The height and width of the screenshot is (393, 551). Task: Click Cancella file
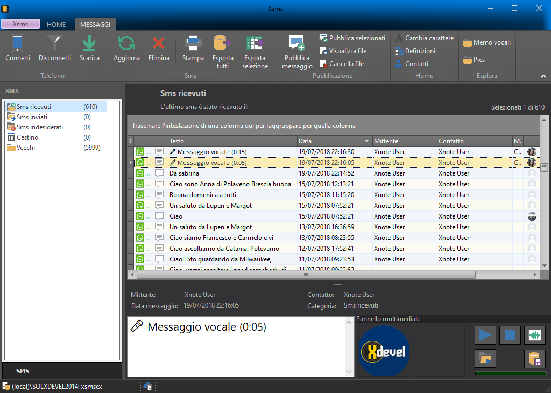[342, 64]
